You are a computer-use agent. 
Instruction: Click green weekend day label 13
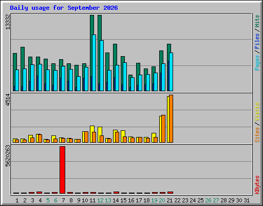108,200
